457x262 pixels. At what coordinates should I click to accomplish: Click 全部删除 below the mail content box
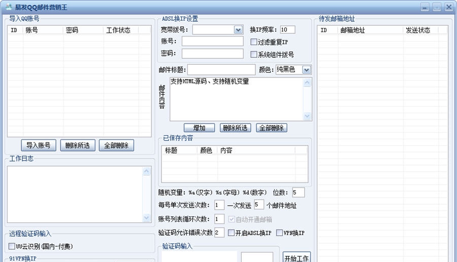(272, 128)
